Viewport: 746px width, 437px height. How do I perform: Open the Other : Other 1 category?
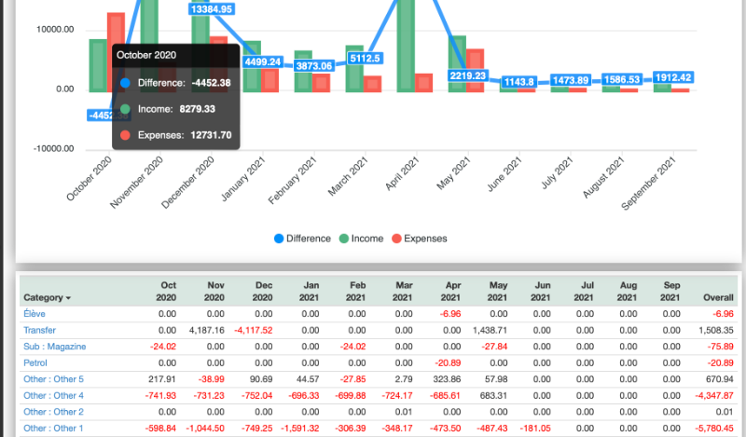pyautogui.click(x=56, y=429)
